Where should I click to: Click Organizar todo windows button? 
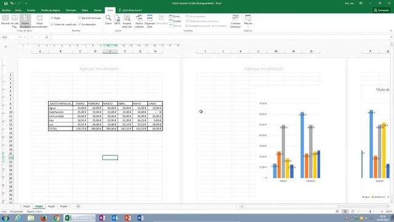(150, 21)
